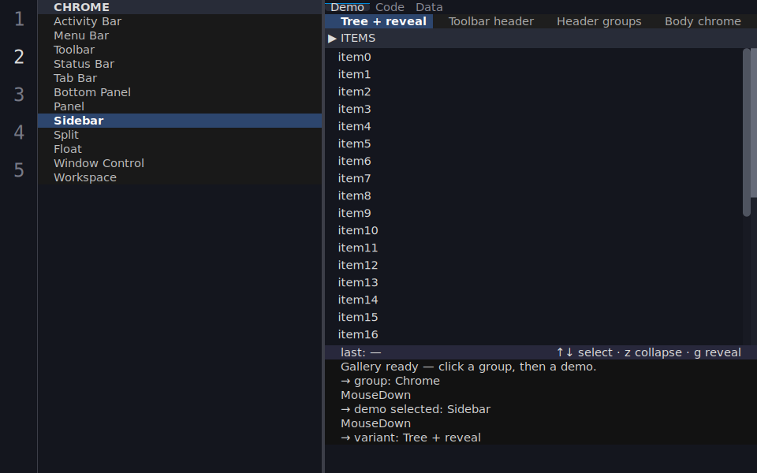The image size is (757, 473).
Task: Select item12 in the tree
Action: (x=534, y=266)
